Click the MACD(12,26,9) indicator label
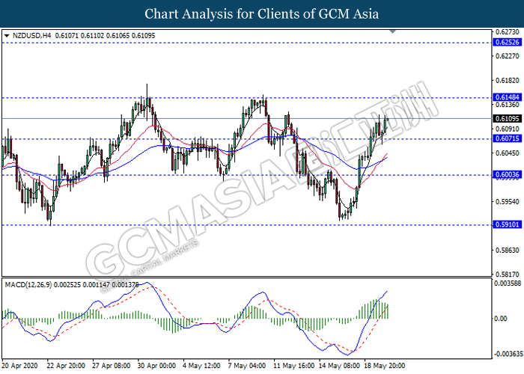Image resolution: width=524 pixels, height=374 pixels. pos(28,285)
